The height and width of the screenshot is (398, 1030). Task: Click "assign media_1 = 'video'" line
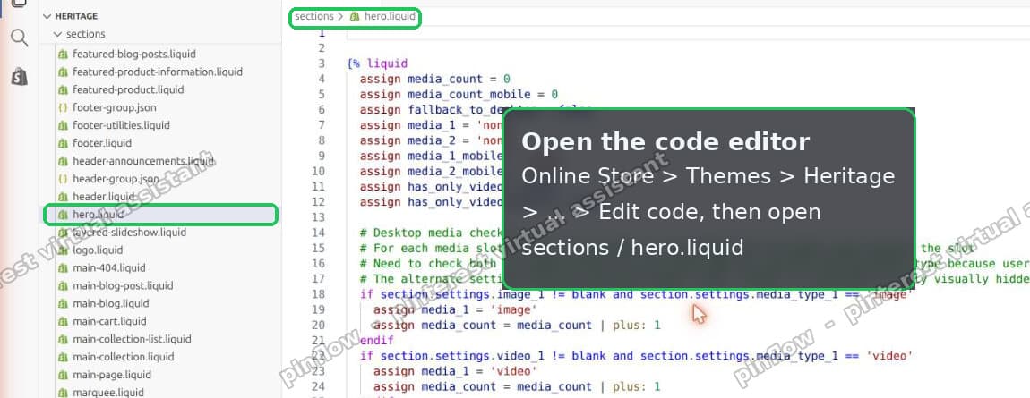tap(455, 371)
